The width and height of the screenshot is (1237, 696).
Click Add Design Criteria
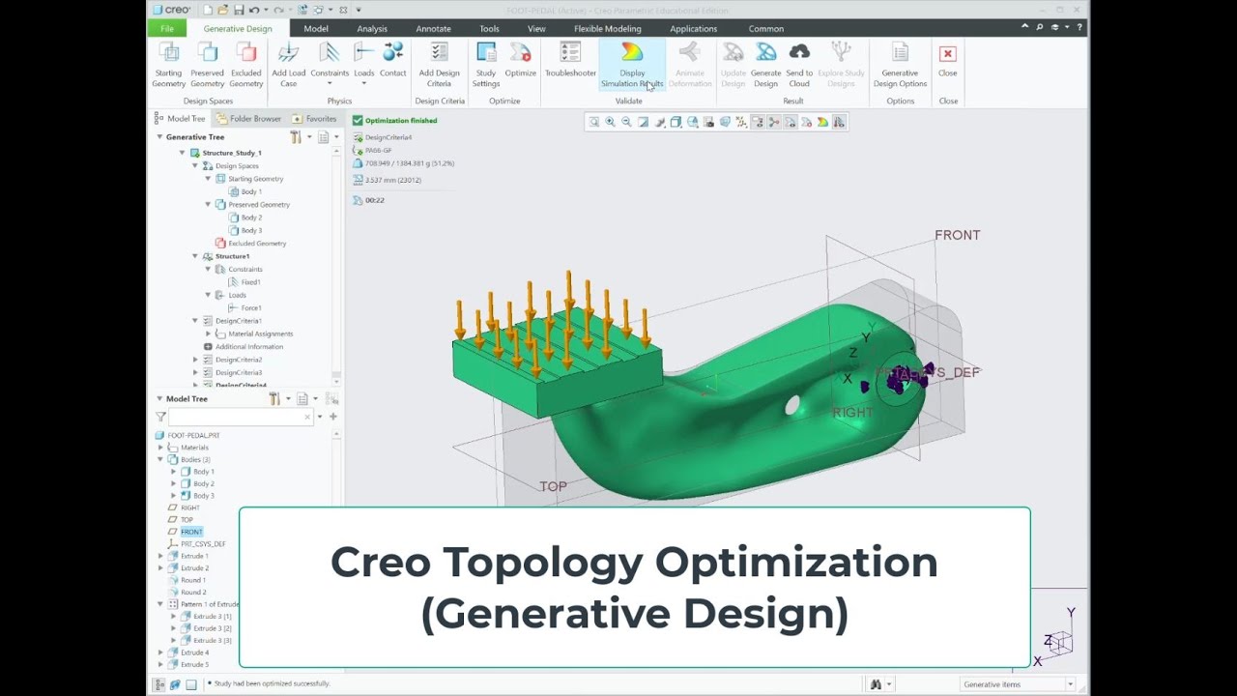(440, 65)
